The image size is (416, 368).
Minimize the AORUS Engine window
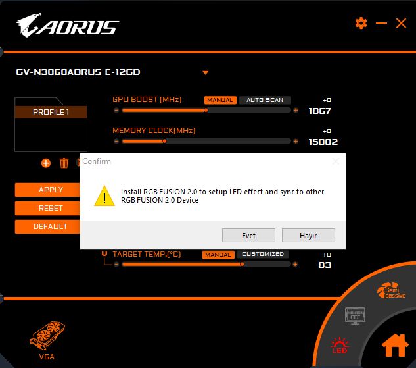[382, 24]
